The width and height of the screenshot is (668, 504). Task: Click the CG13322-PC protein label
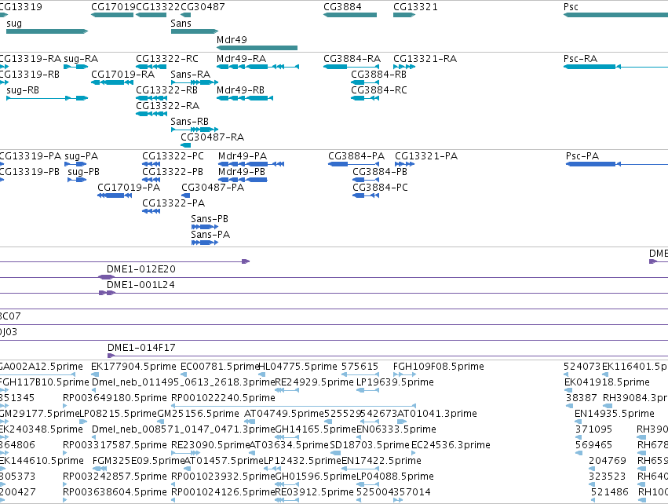[173, 156]
